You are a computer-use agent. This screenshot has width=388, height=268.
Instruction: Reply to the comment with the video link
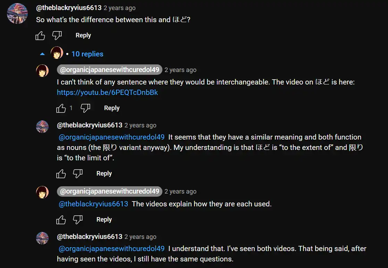112,108
